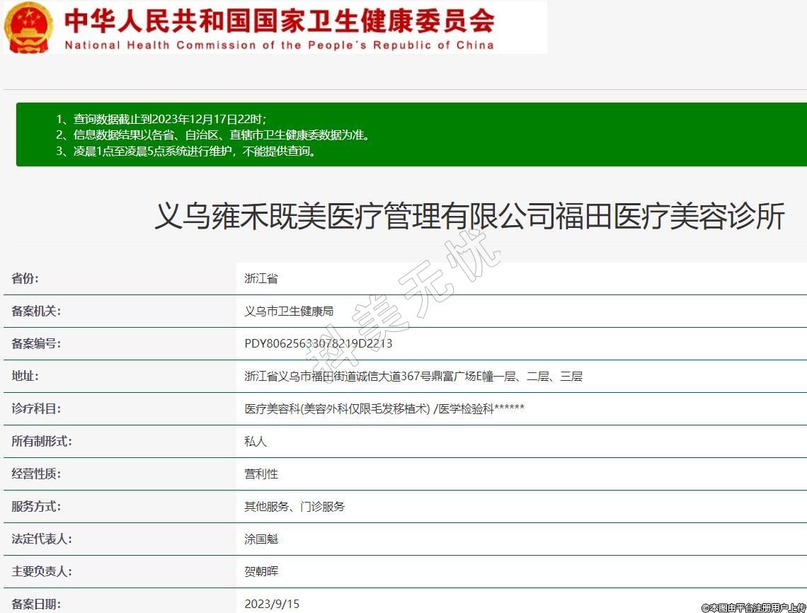
Task: Click the ownership value 私人
Action: click(x=256, y=441)
